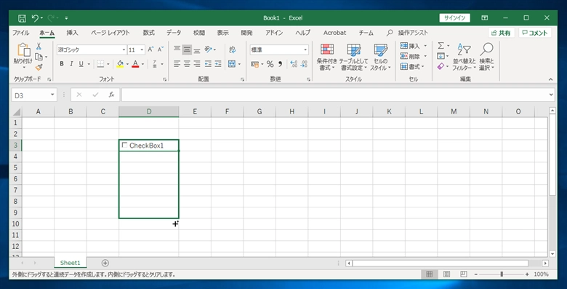The height and width of the screenshot is (289, 567).
Task: Click the Increase Decimal icon
Action: coord(294,64)
